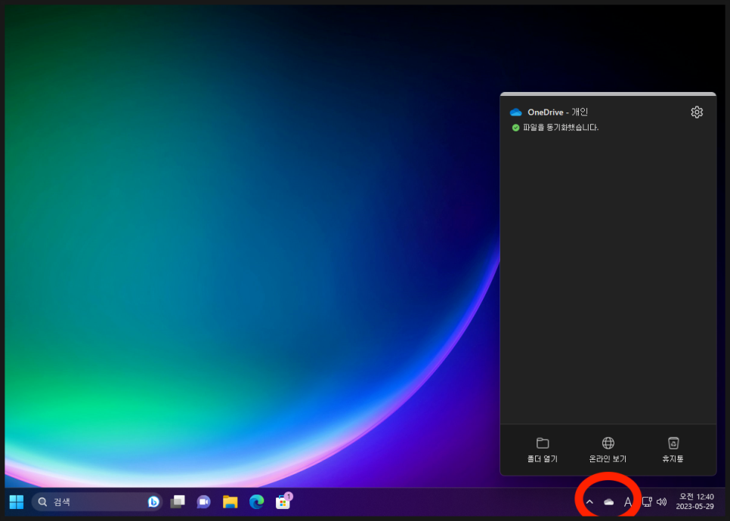This screenshot has width=730, height=521.
Task: Click the OneDrive cloud logo in panel header
Action: (x=515, y=112)
